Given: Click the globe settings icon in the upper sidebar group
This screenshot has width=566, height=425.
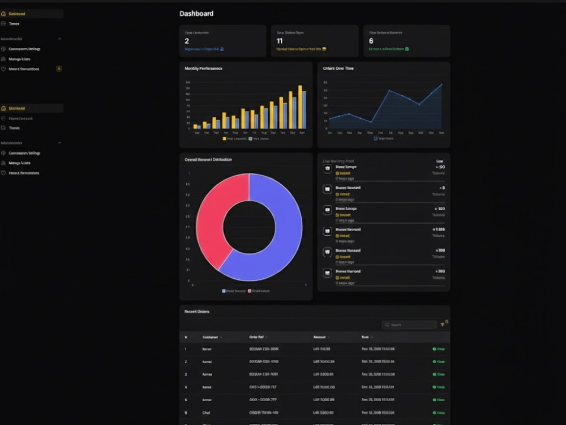Looking at the screenshot, I should pyautogui.click(x=3, y=49).
